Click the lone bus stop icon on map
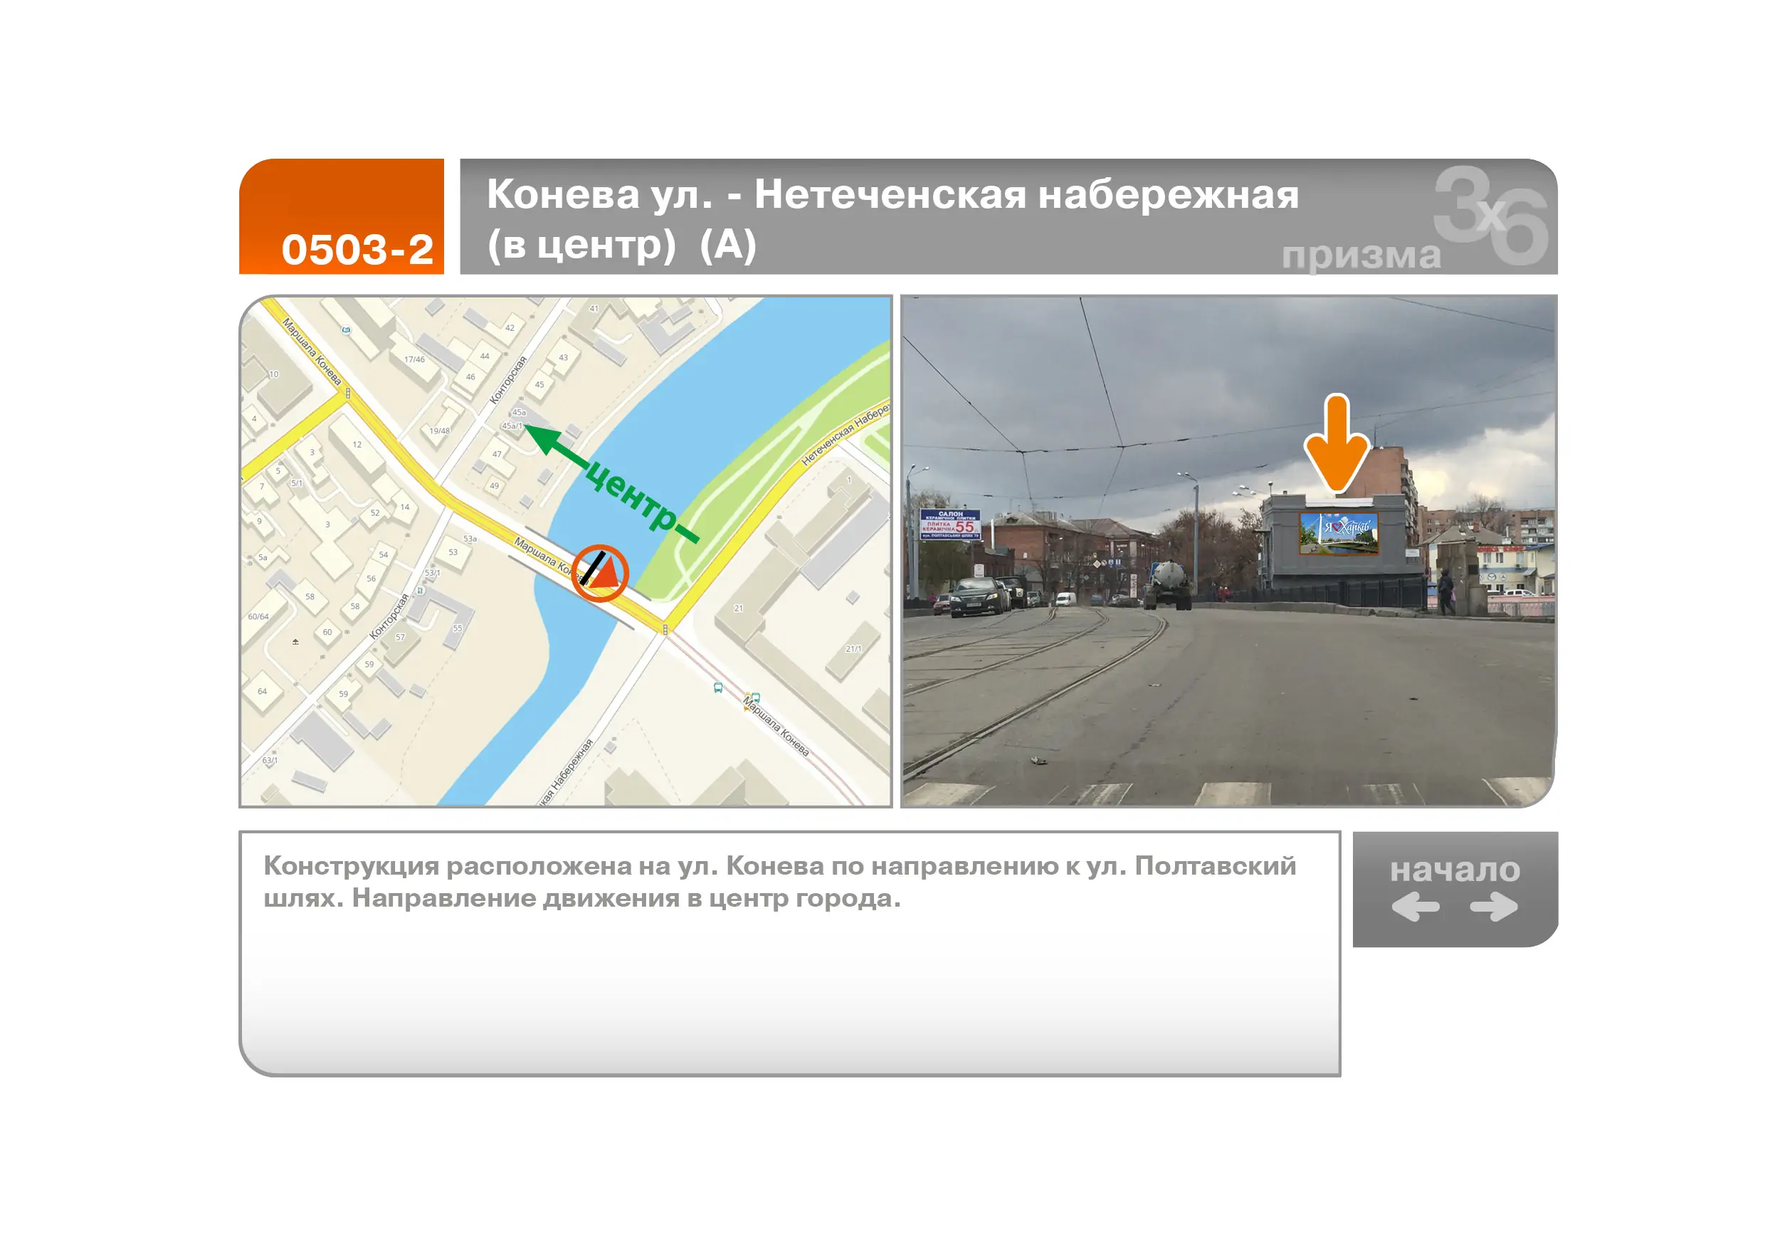The height and width of the screenshot is (1244, 1765). (718, 688)
